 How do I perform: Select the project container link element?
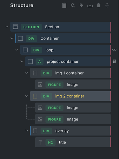click(x=68, y=61)
